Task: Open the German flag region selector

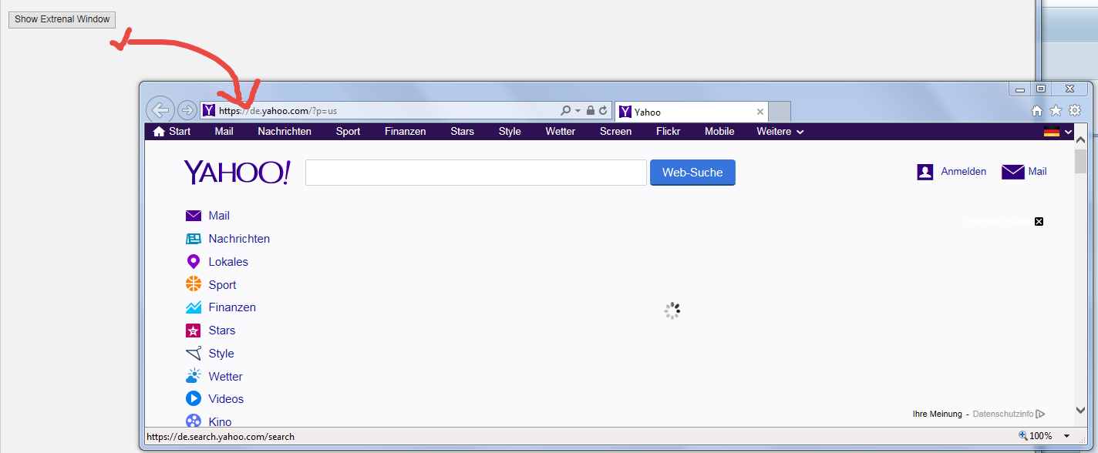Action: (1057, 132)
